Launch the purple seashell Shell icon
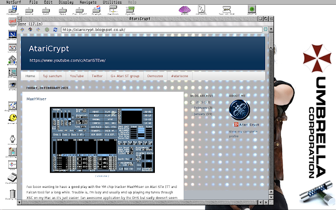 184,10
